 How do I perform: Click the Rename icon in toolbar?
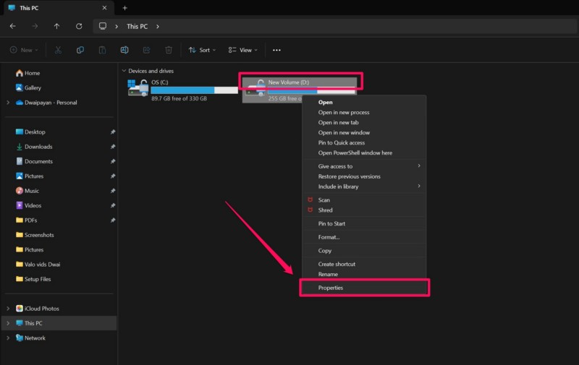[x=124, y=50]
